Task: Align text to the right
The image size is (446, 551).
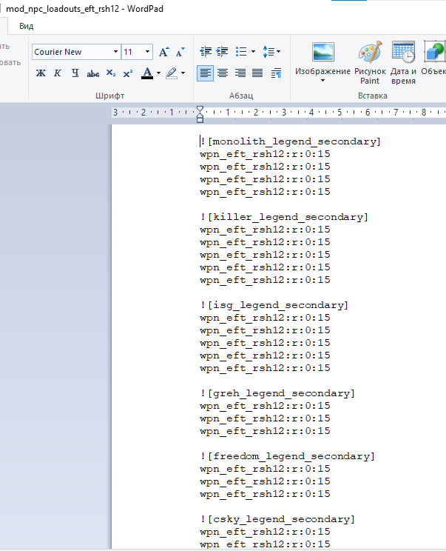Action: pos(240,73)
